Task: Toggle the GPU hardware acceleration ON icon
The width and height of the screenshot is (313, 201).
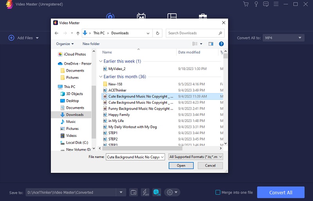Action: [x=157, y=192]
